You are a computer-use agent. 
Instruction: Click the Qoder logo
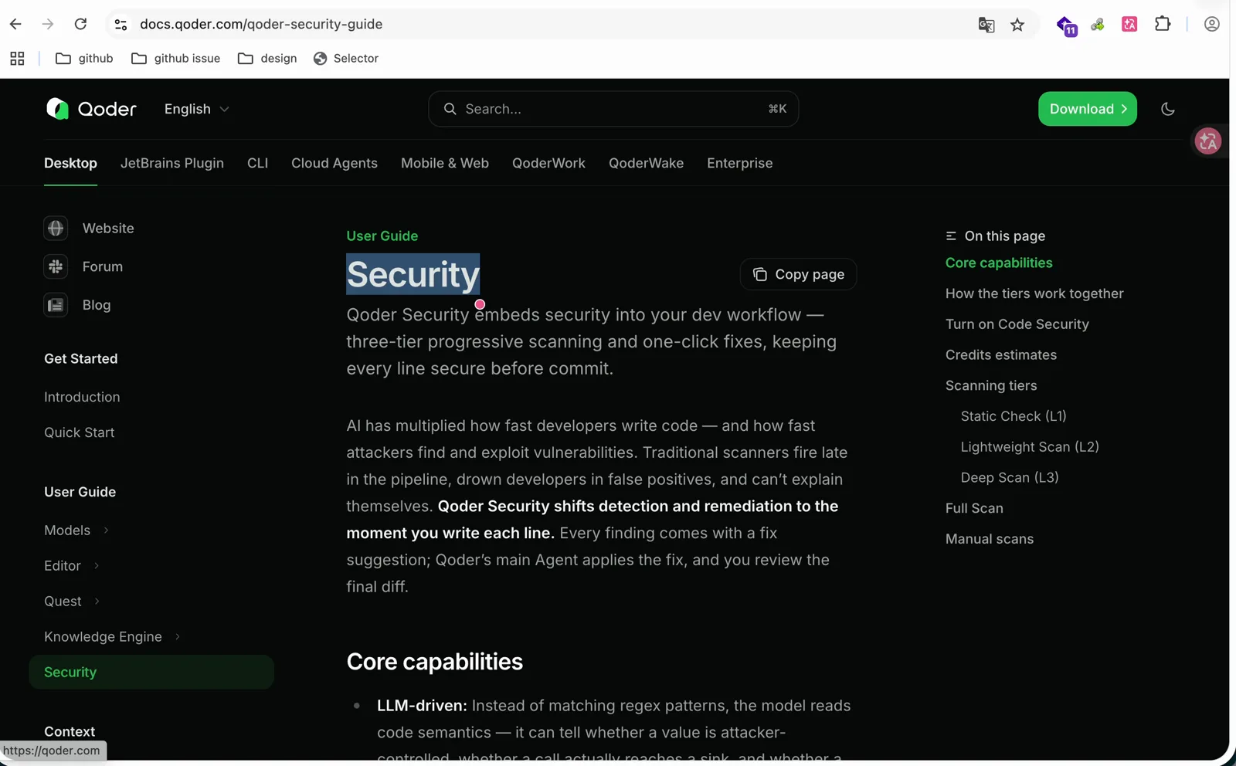91,109
